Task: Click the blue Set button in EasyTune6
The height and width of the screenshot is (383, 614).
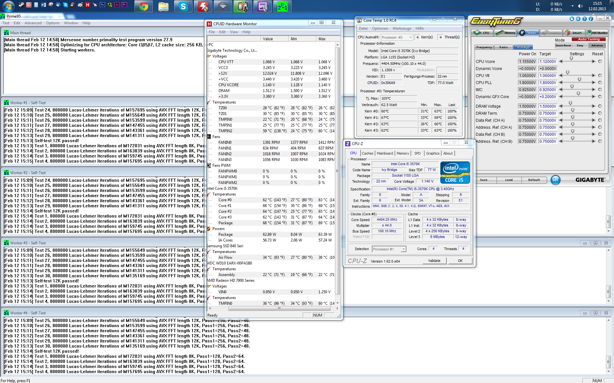Action: [x=555, y=180]
